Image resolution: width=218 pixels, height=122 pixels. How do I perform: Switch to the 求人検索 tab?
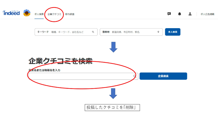point(39,14)
